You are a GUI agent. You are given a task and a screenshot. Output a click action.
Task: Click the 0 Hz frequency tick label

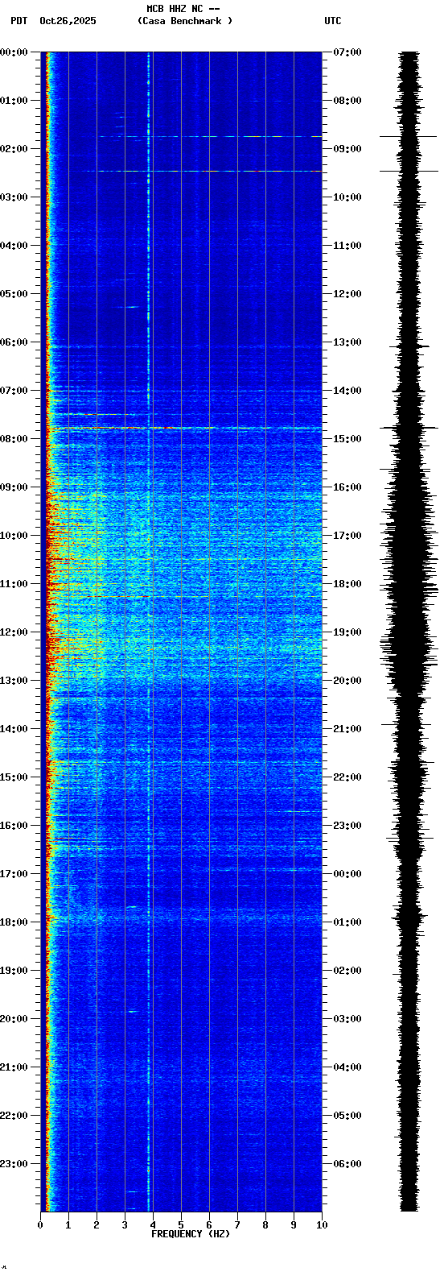click(x=40, y=1225)
